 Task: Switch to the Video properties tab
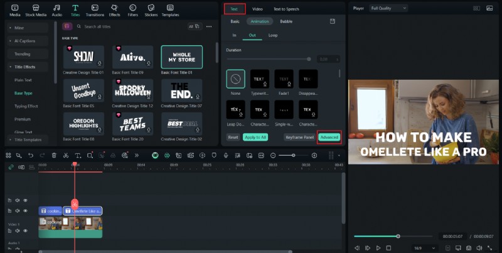pos(257,9)
